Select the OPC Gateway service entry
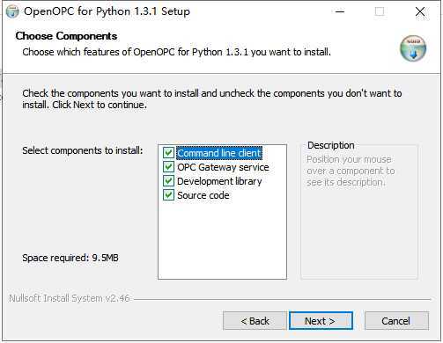The image size is (443, 343). 223,167
